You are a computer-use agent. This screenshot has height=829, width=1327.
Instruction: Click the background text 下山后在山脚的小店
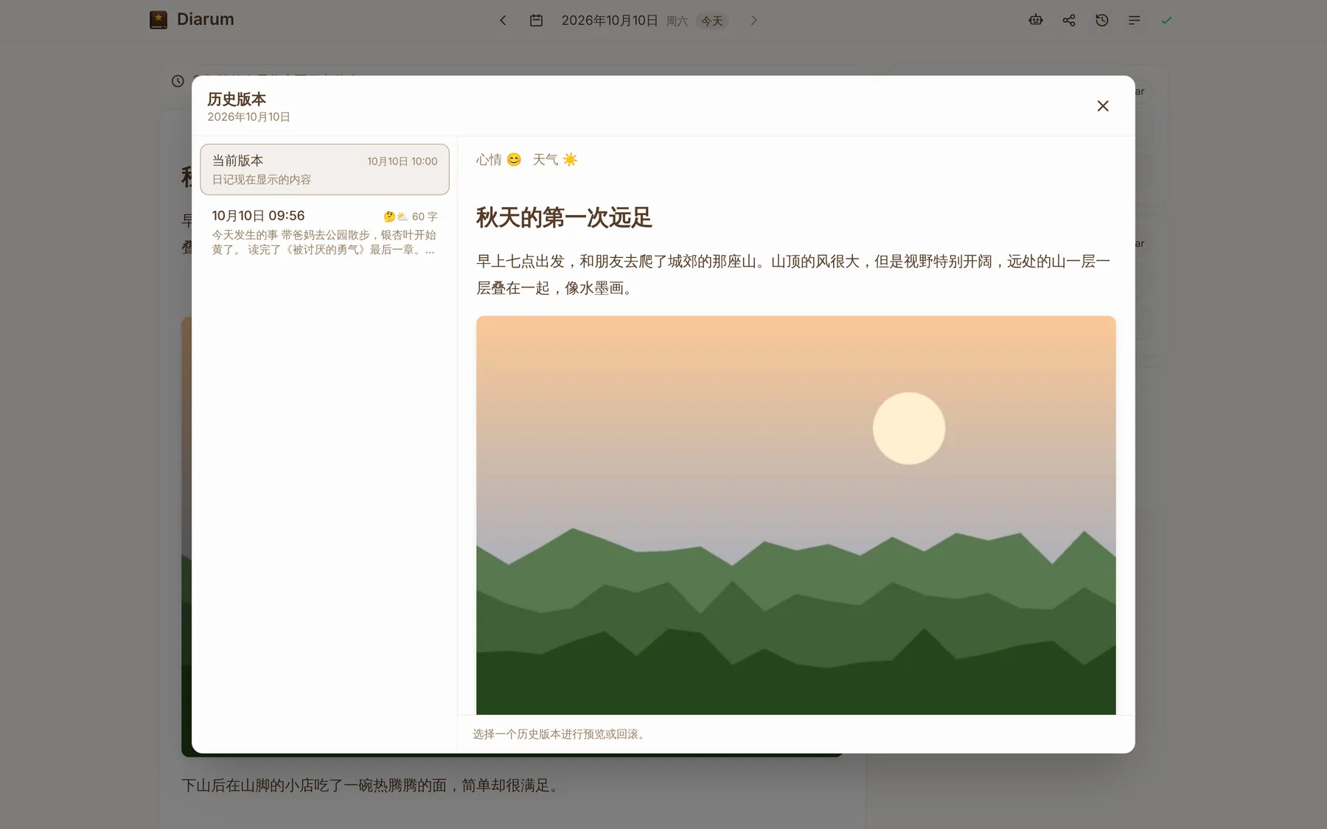372,786
